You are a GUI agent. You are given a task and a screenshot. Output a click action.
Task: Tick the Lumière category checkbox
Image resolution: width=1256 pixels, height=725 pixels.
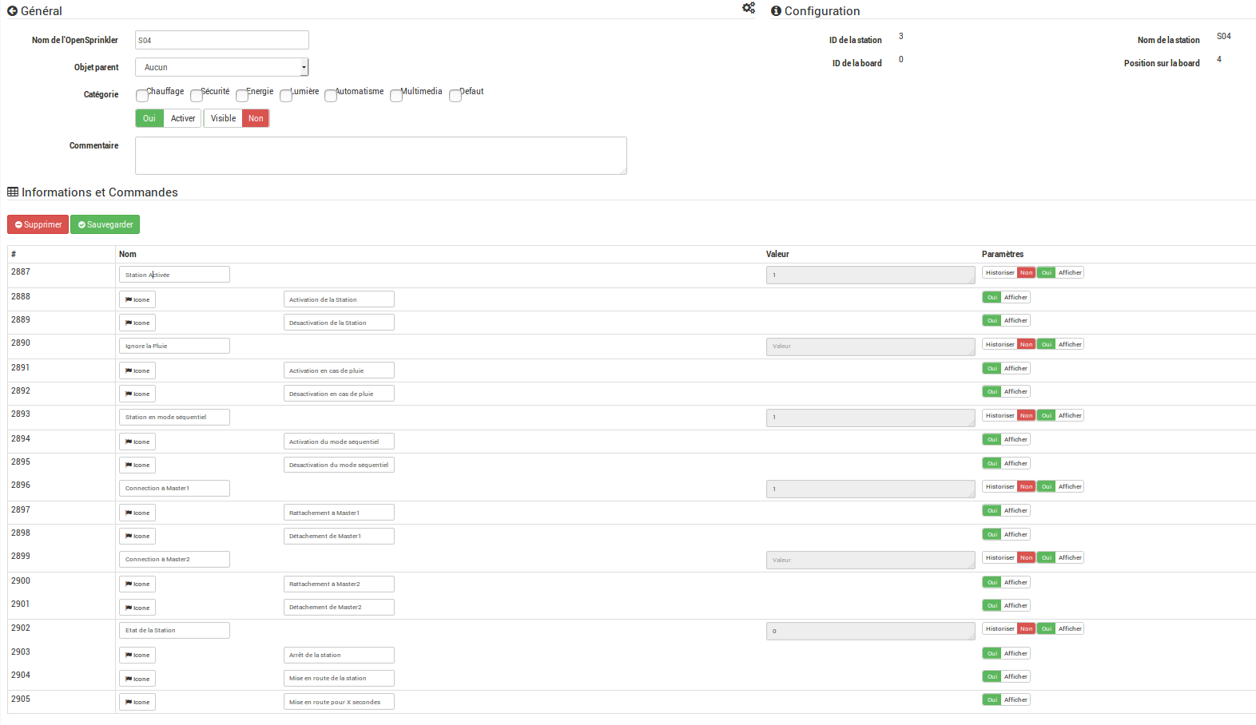(285, 96)
